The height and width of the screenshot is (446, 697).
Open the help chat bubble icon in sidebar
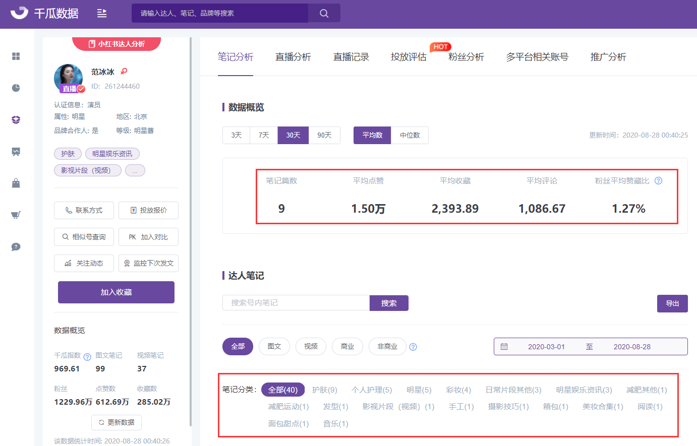(16, 247)
